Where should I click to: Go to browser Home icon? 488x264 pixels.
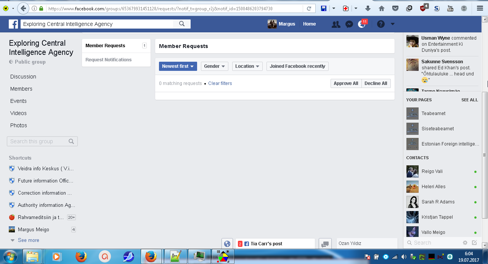coord(382,8)
